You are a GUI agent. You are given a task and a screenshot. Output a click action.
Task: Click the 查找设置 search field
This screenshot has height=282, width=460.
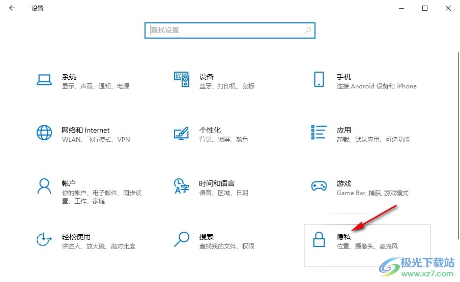click(230, 30)
